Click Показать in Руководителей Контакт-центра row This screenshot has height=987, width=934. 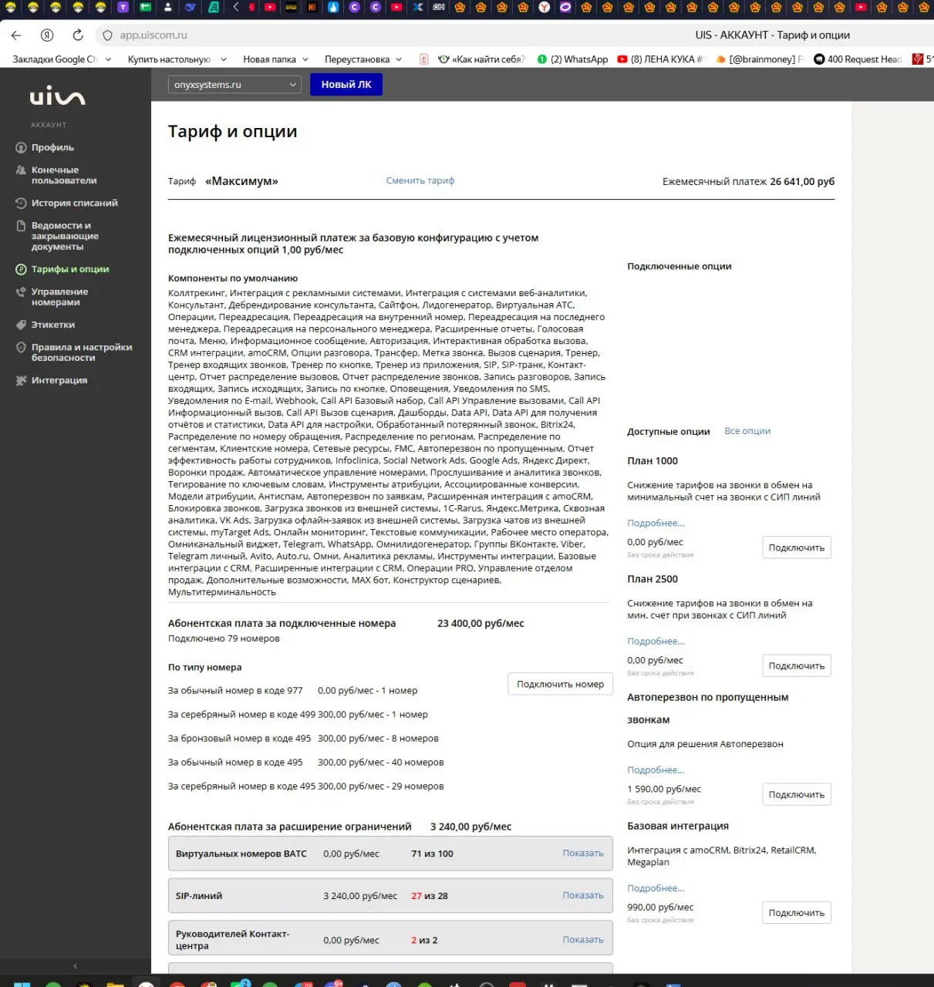[583, 939]
